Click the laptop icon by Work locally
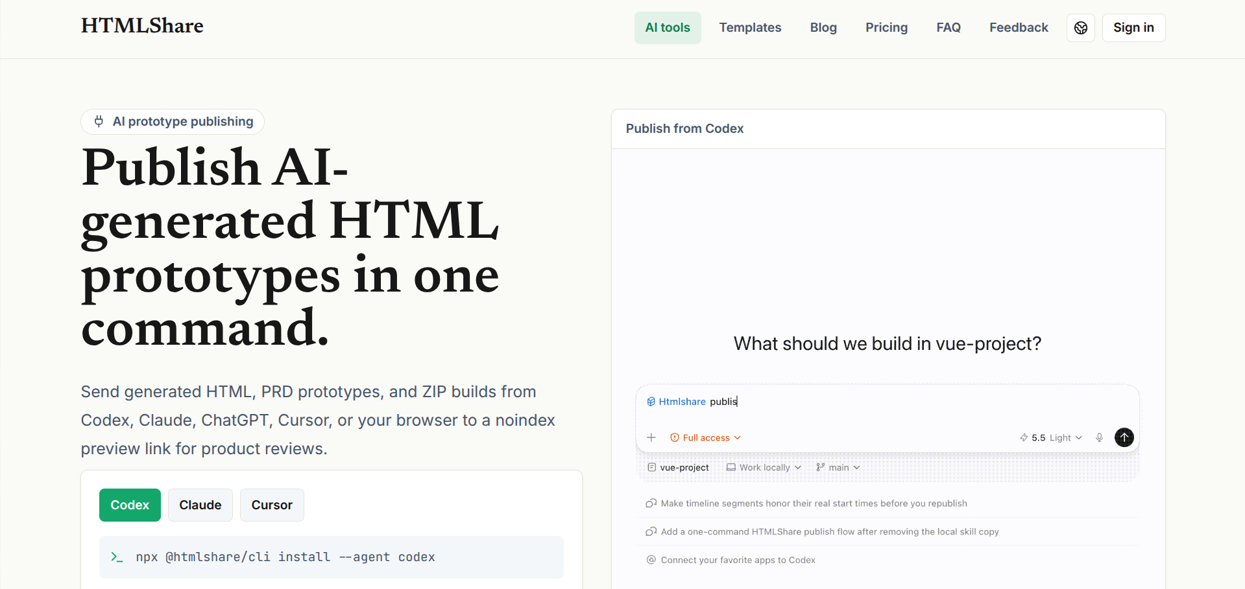The height and width of the screenshot is (589, 1245). coord(731,467)
